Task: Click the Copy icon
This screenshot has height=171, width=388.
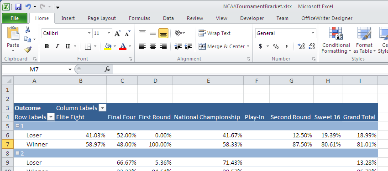Action: [x=27, y=39]
